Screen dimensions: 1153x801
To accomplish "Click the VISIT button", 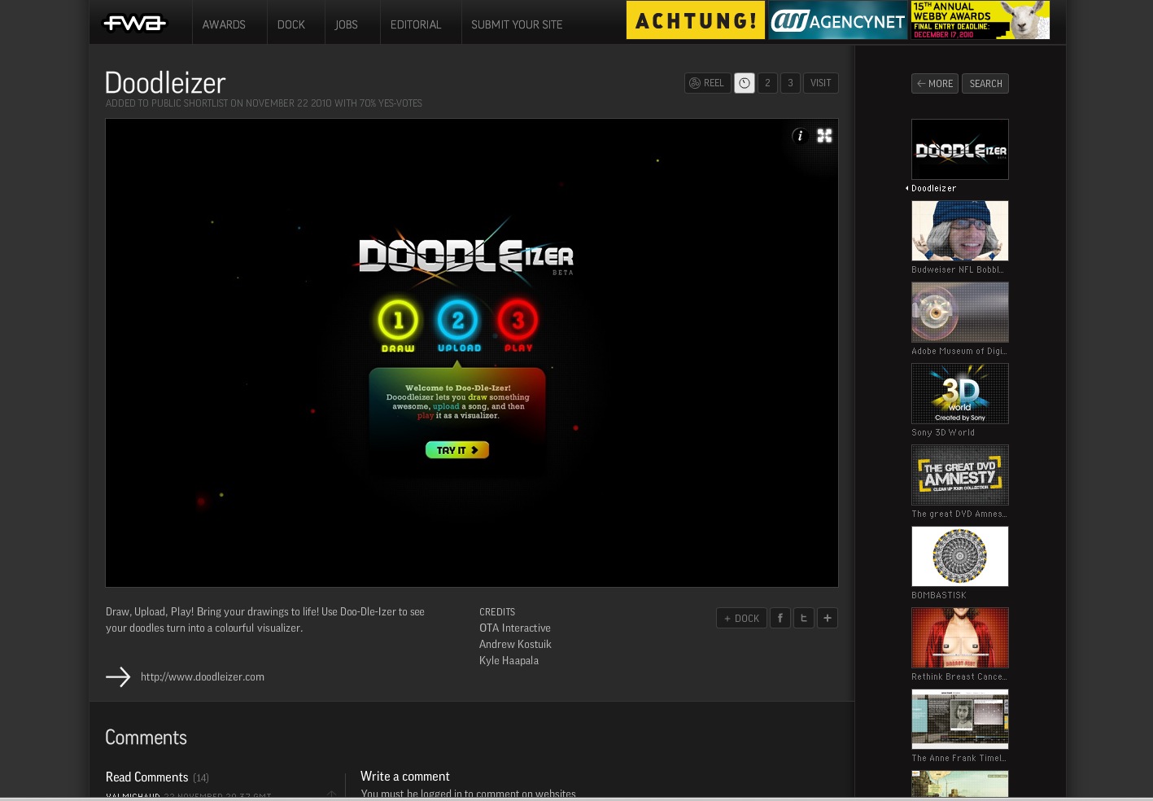I will (x=820, y=83).
